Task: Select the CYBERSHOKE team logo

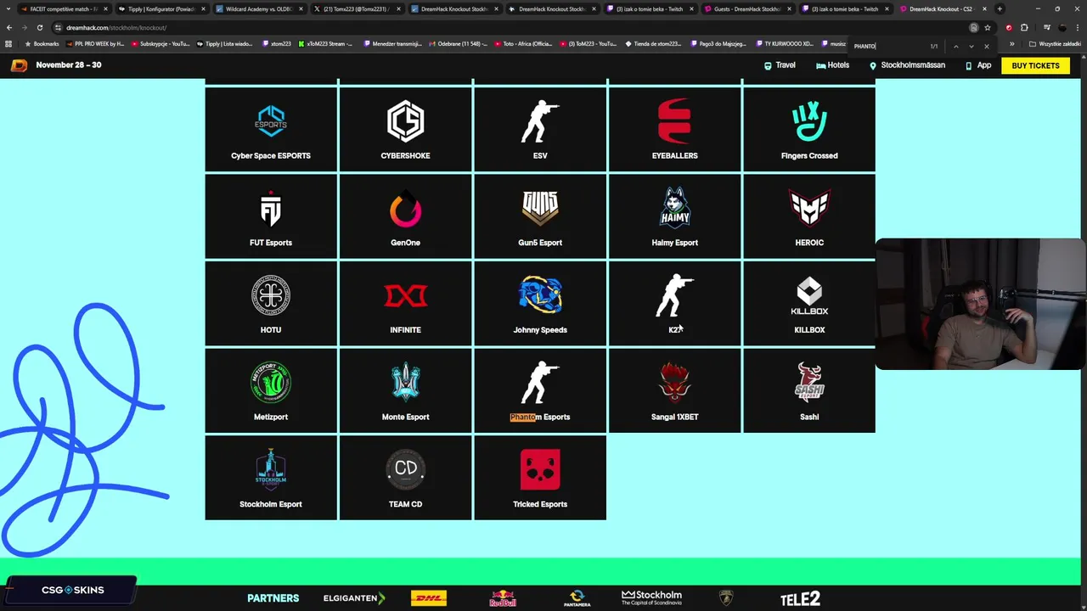Action: coord(405,121)
